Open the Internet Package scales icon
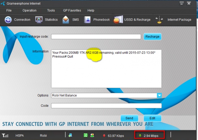The height and width of the screenshot is (140, 198). click(159, 20)
